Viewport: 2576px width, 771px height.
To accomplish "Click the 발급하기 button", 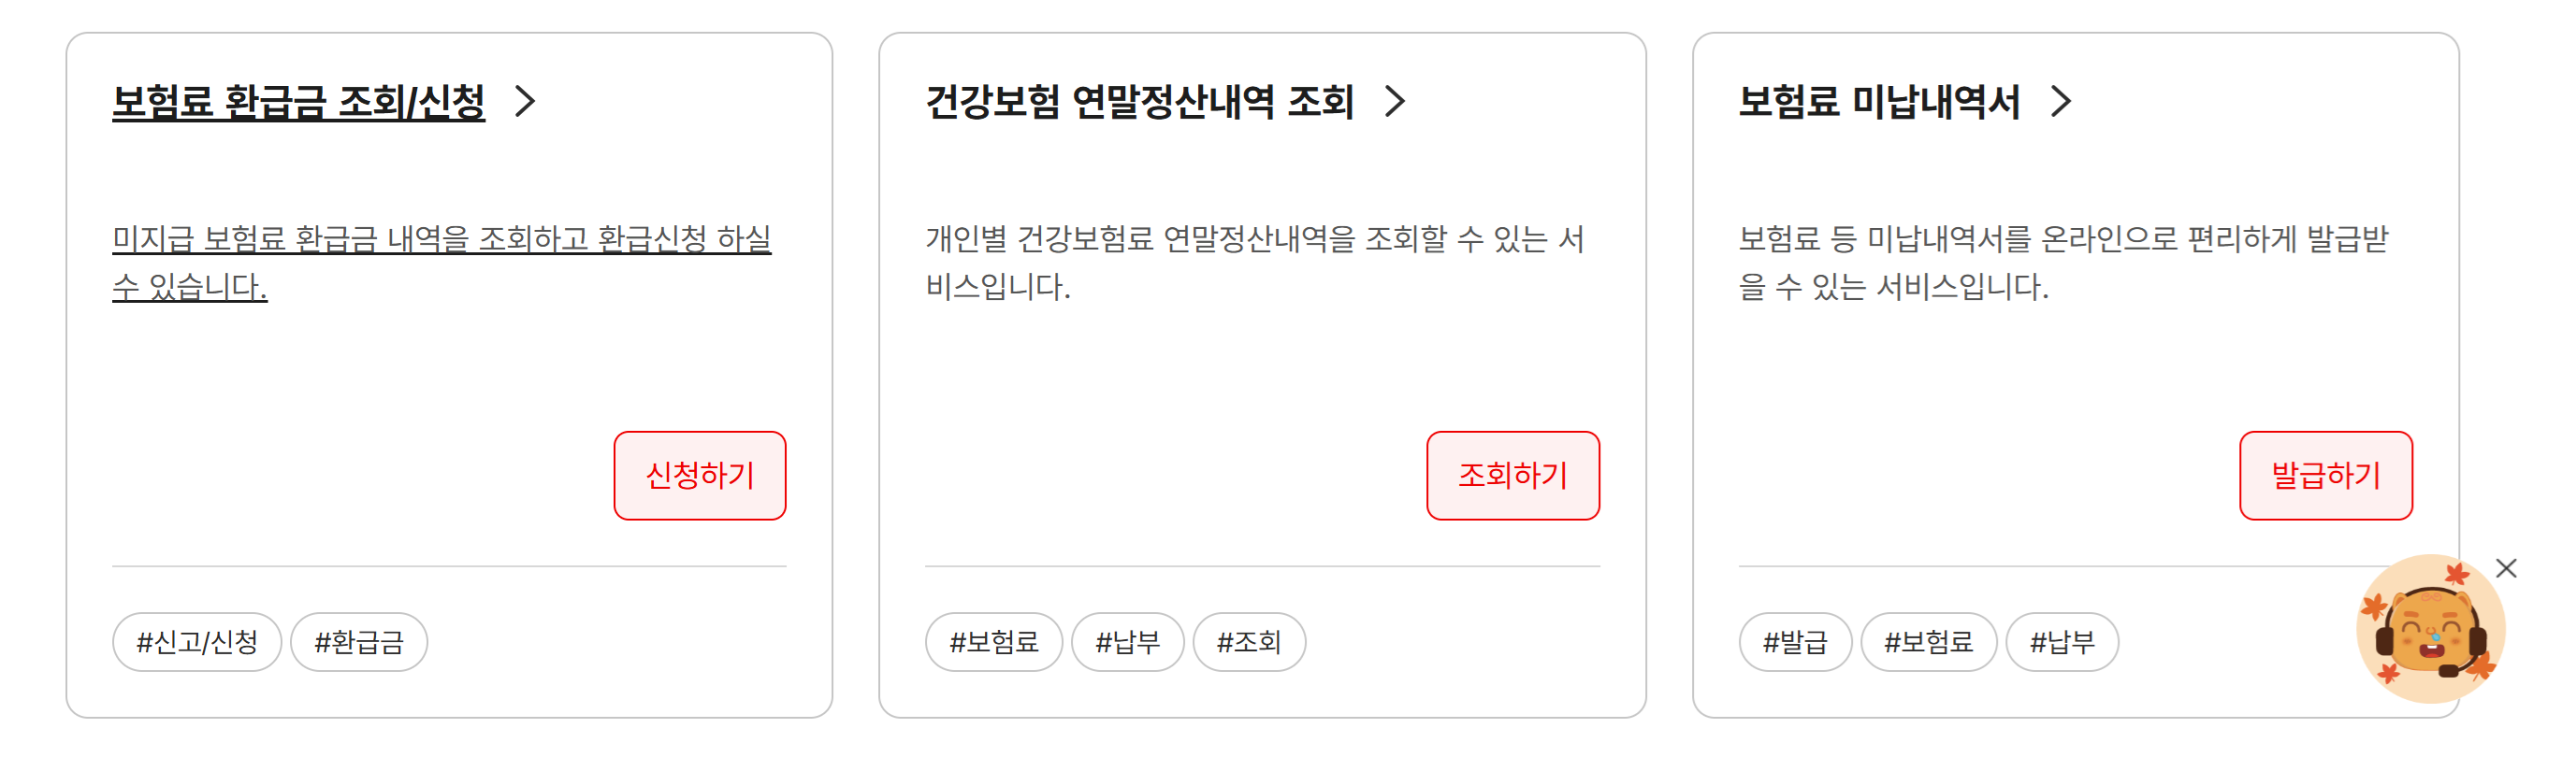I will point(2327,476).
